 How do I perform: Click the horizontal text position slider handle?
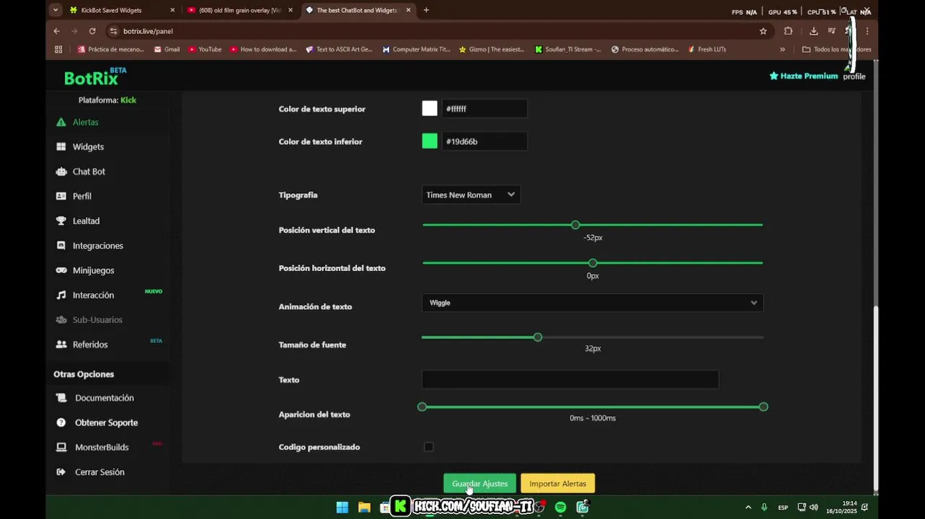(x=593, y=263)
